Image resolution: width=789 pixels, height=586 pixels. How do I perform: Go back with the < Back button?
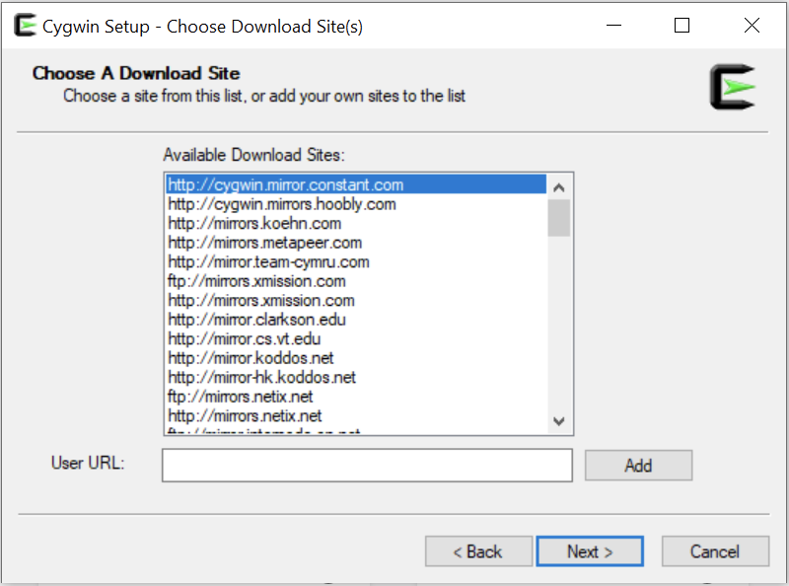point(478,551)
